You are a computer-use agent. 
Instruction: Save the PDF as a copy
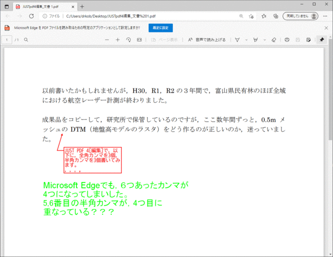tap(309, 40)
